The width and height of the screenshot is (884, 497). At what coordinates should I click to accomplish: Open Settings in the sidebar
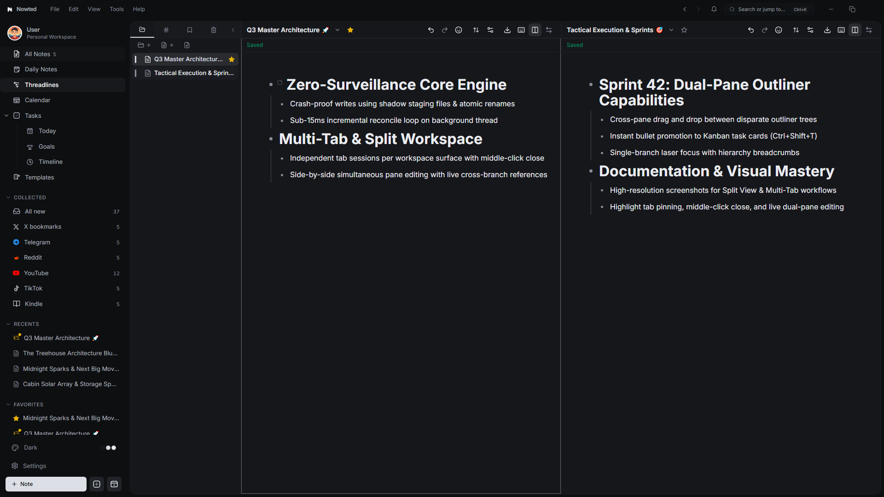[x=35, y=466]
